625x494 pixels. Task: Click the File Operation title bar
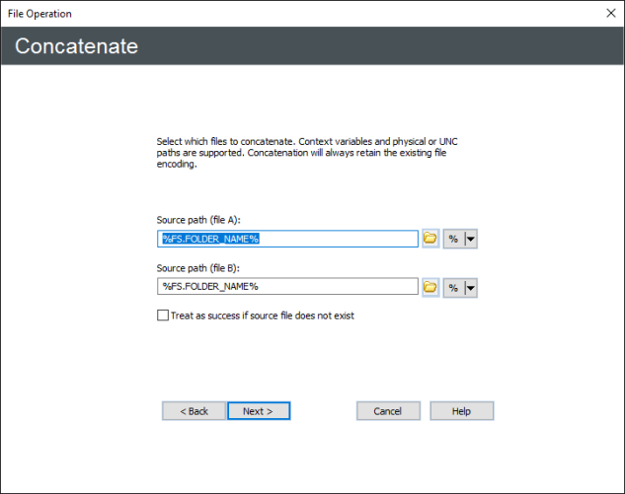click(x=296, y=14)
